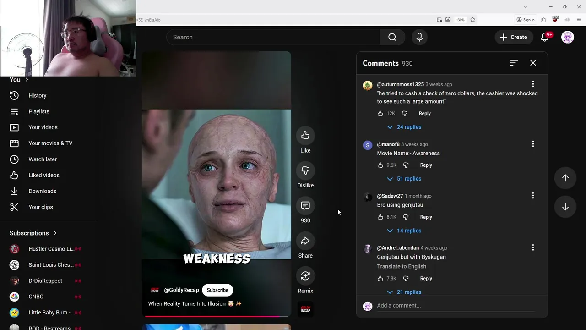Dislike the Short video
This screenshot has height=330, width=586.
coord(305,170)
